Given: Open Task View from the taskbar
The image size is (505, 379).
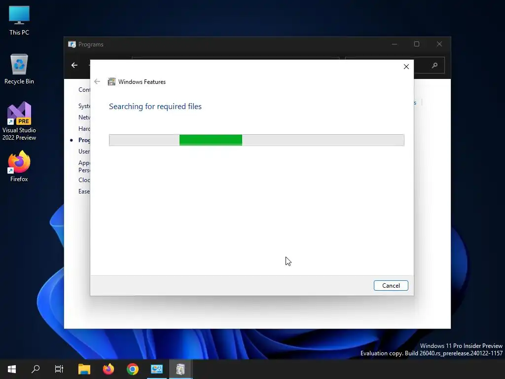Looking at the screenshot, I should point(59,369).
